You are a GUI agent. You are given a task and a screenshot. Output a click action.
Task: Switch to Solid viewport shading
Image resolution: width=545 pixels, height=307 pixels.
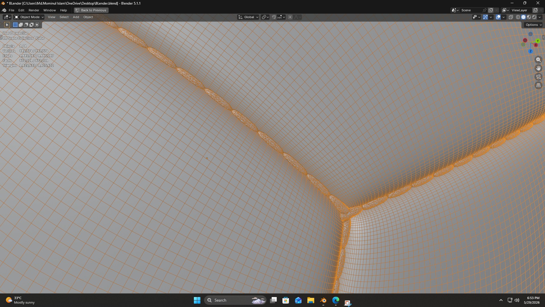pos(523,17)
